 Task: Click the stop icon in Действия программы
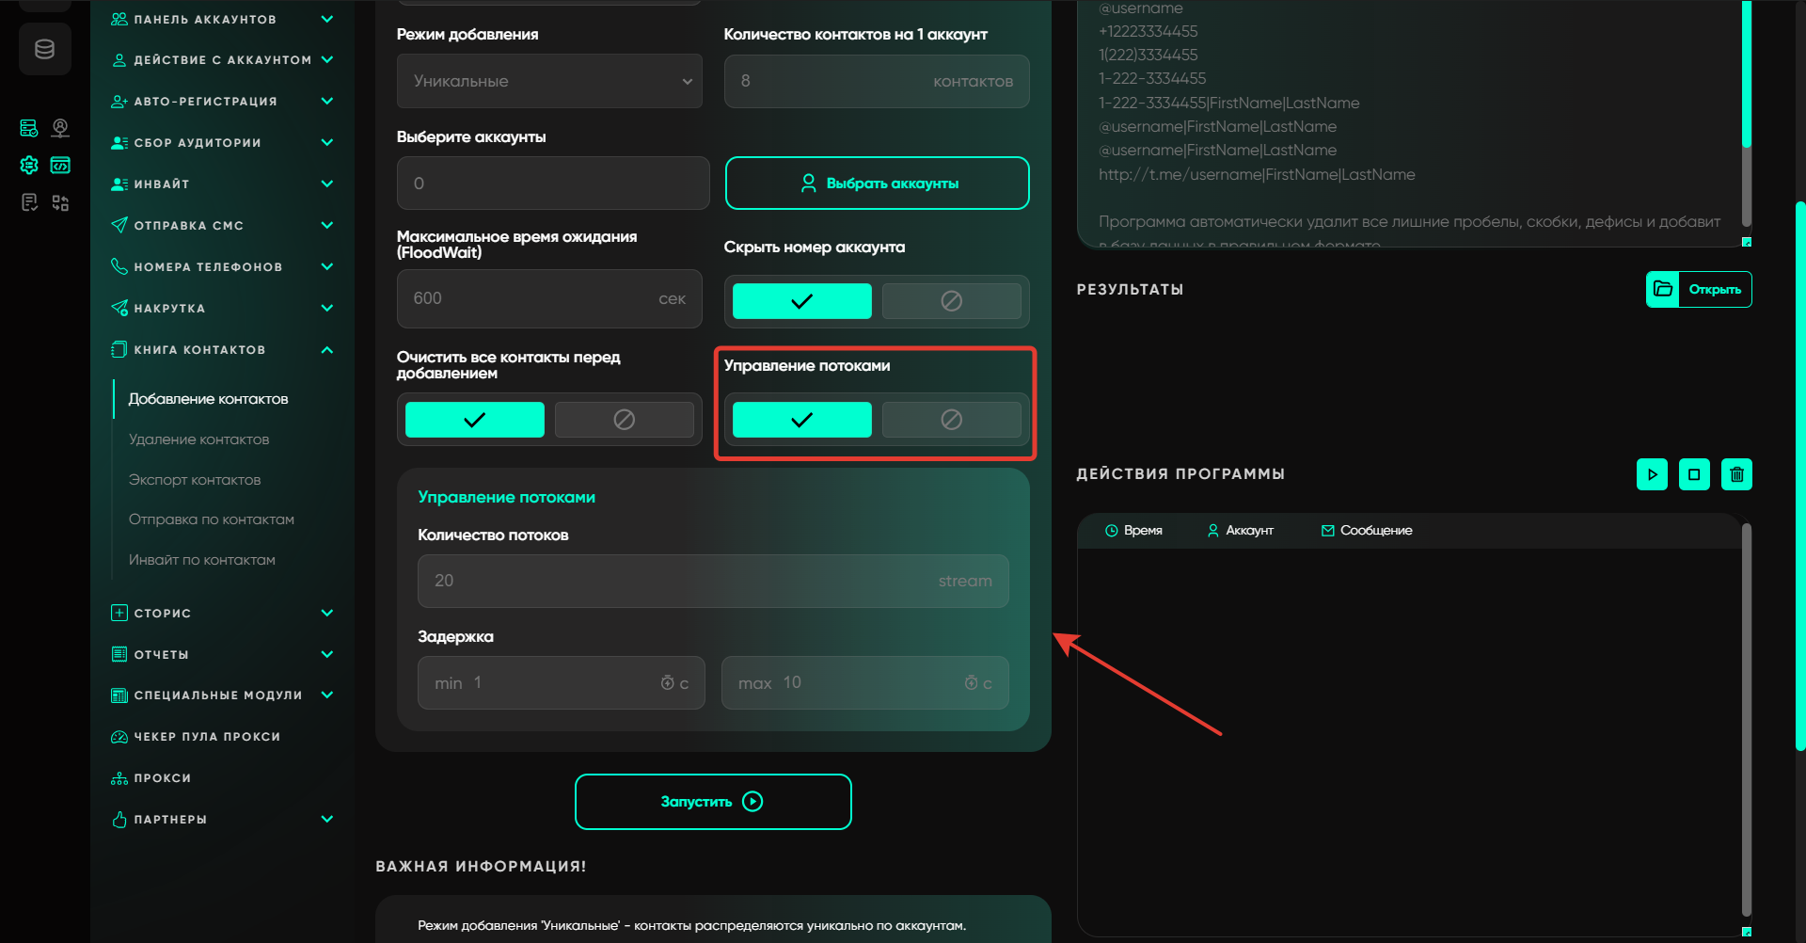[x=1694, y=474]
